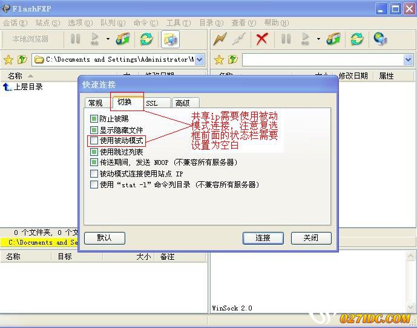Sort left pane by 名称 column header

coord(15,76)
